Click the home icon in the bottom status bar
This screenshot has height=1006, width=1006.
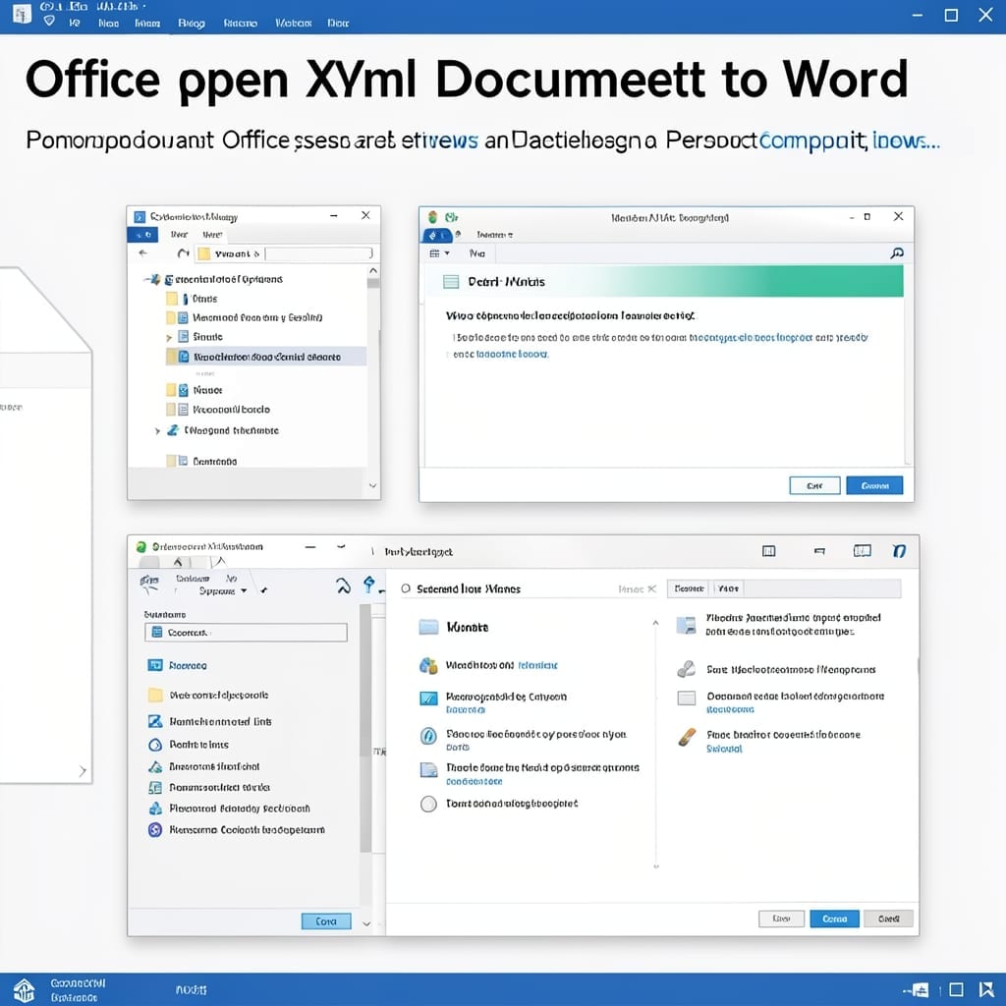click(x=24, y=990)
